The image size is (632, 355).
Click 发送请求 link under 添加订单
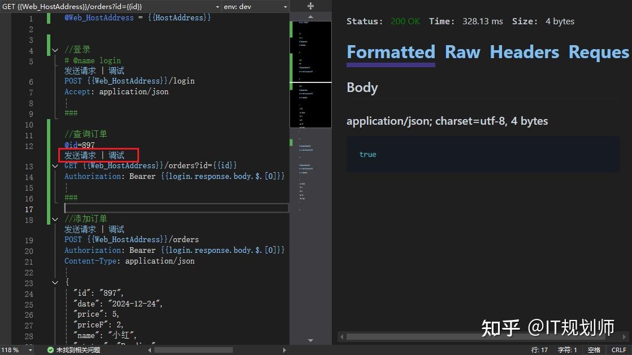[x=80, y=229]
